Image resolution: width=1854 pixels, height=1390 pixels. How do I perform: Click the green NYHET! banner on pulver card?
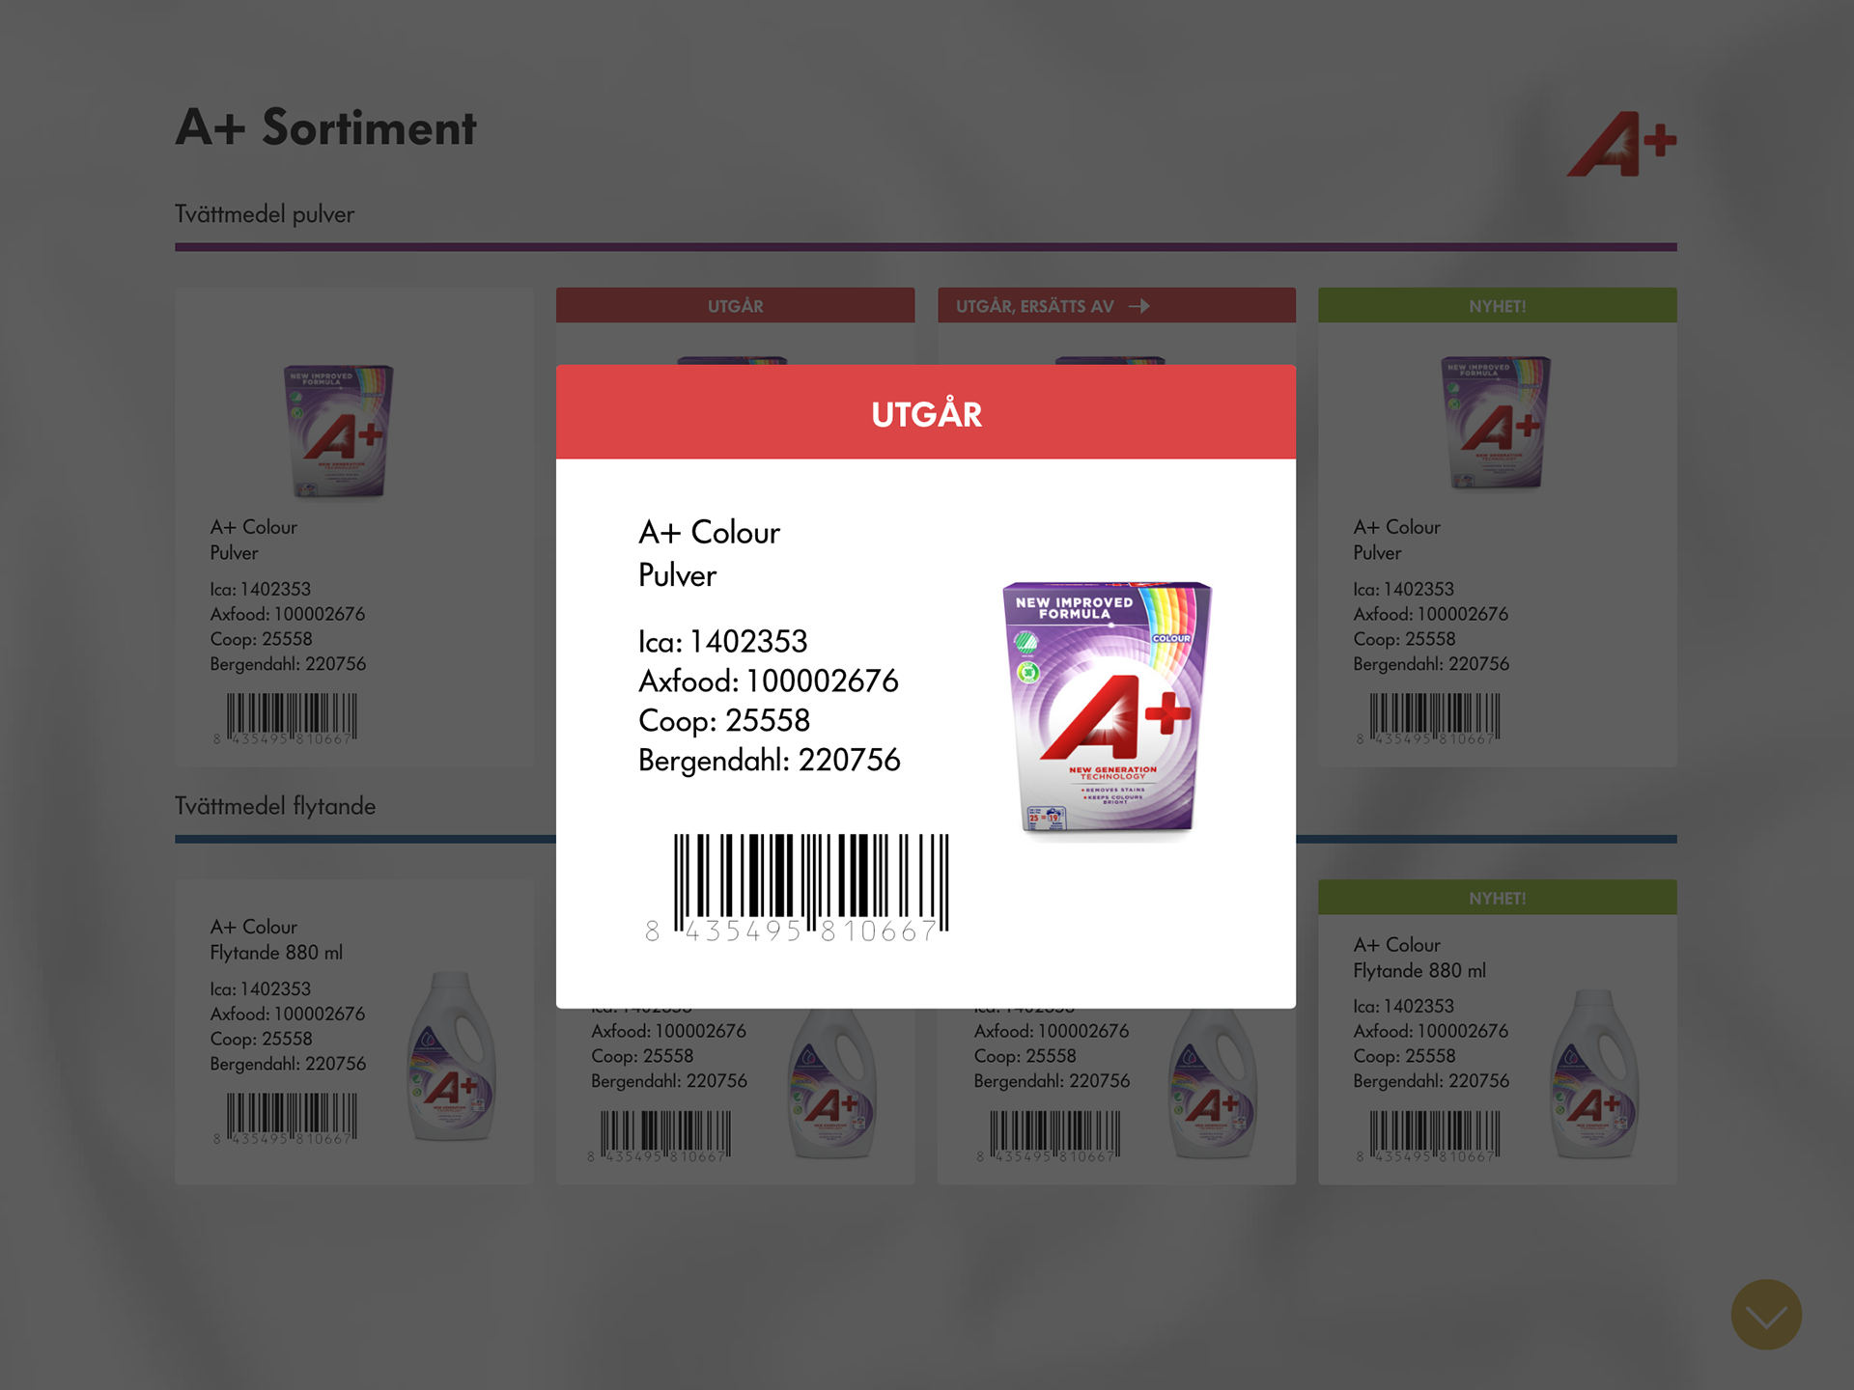pyautogui.click(x=1498, y=306)
